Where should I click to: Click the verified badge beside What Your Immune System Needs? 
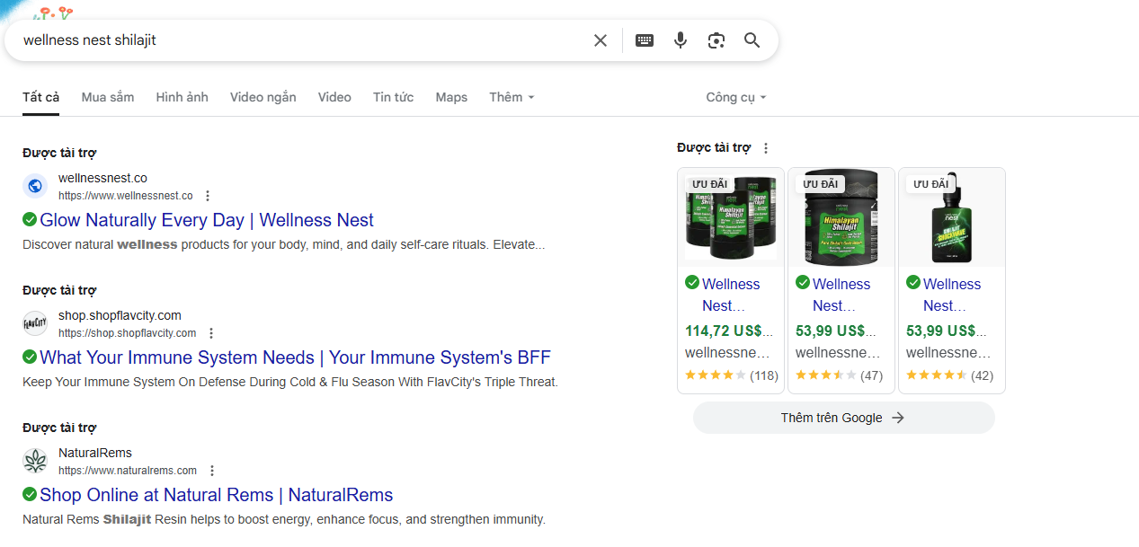click(30, 357)
